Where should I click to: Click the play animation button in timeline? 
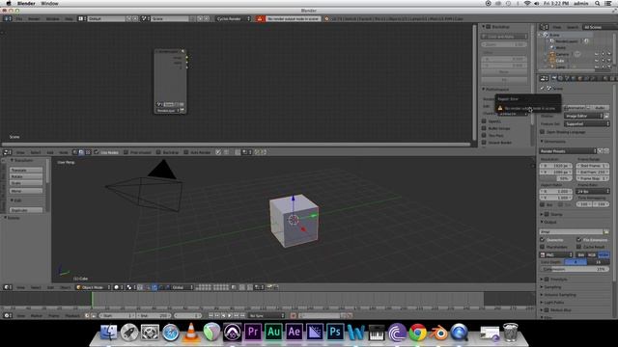(230, 315)
